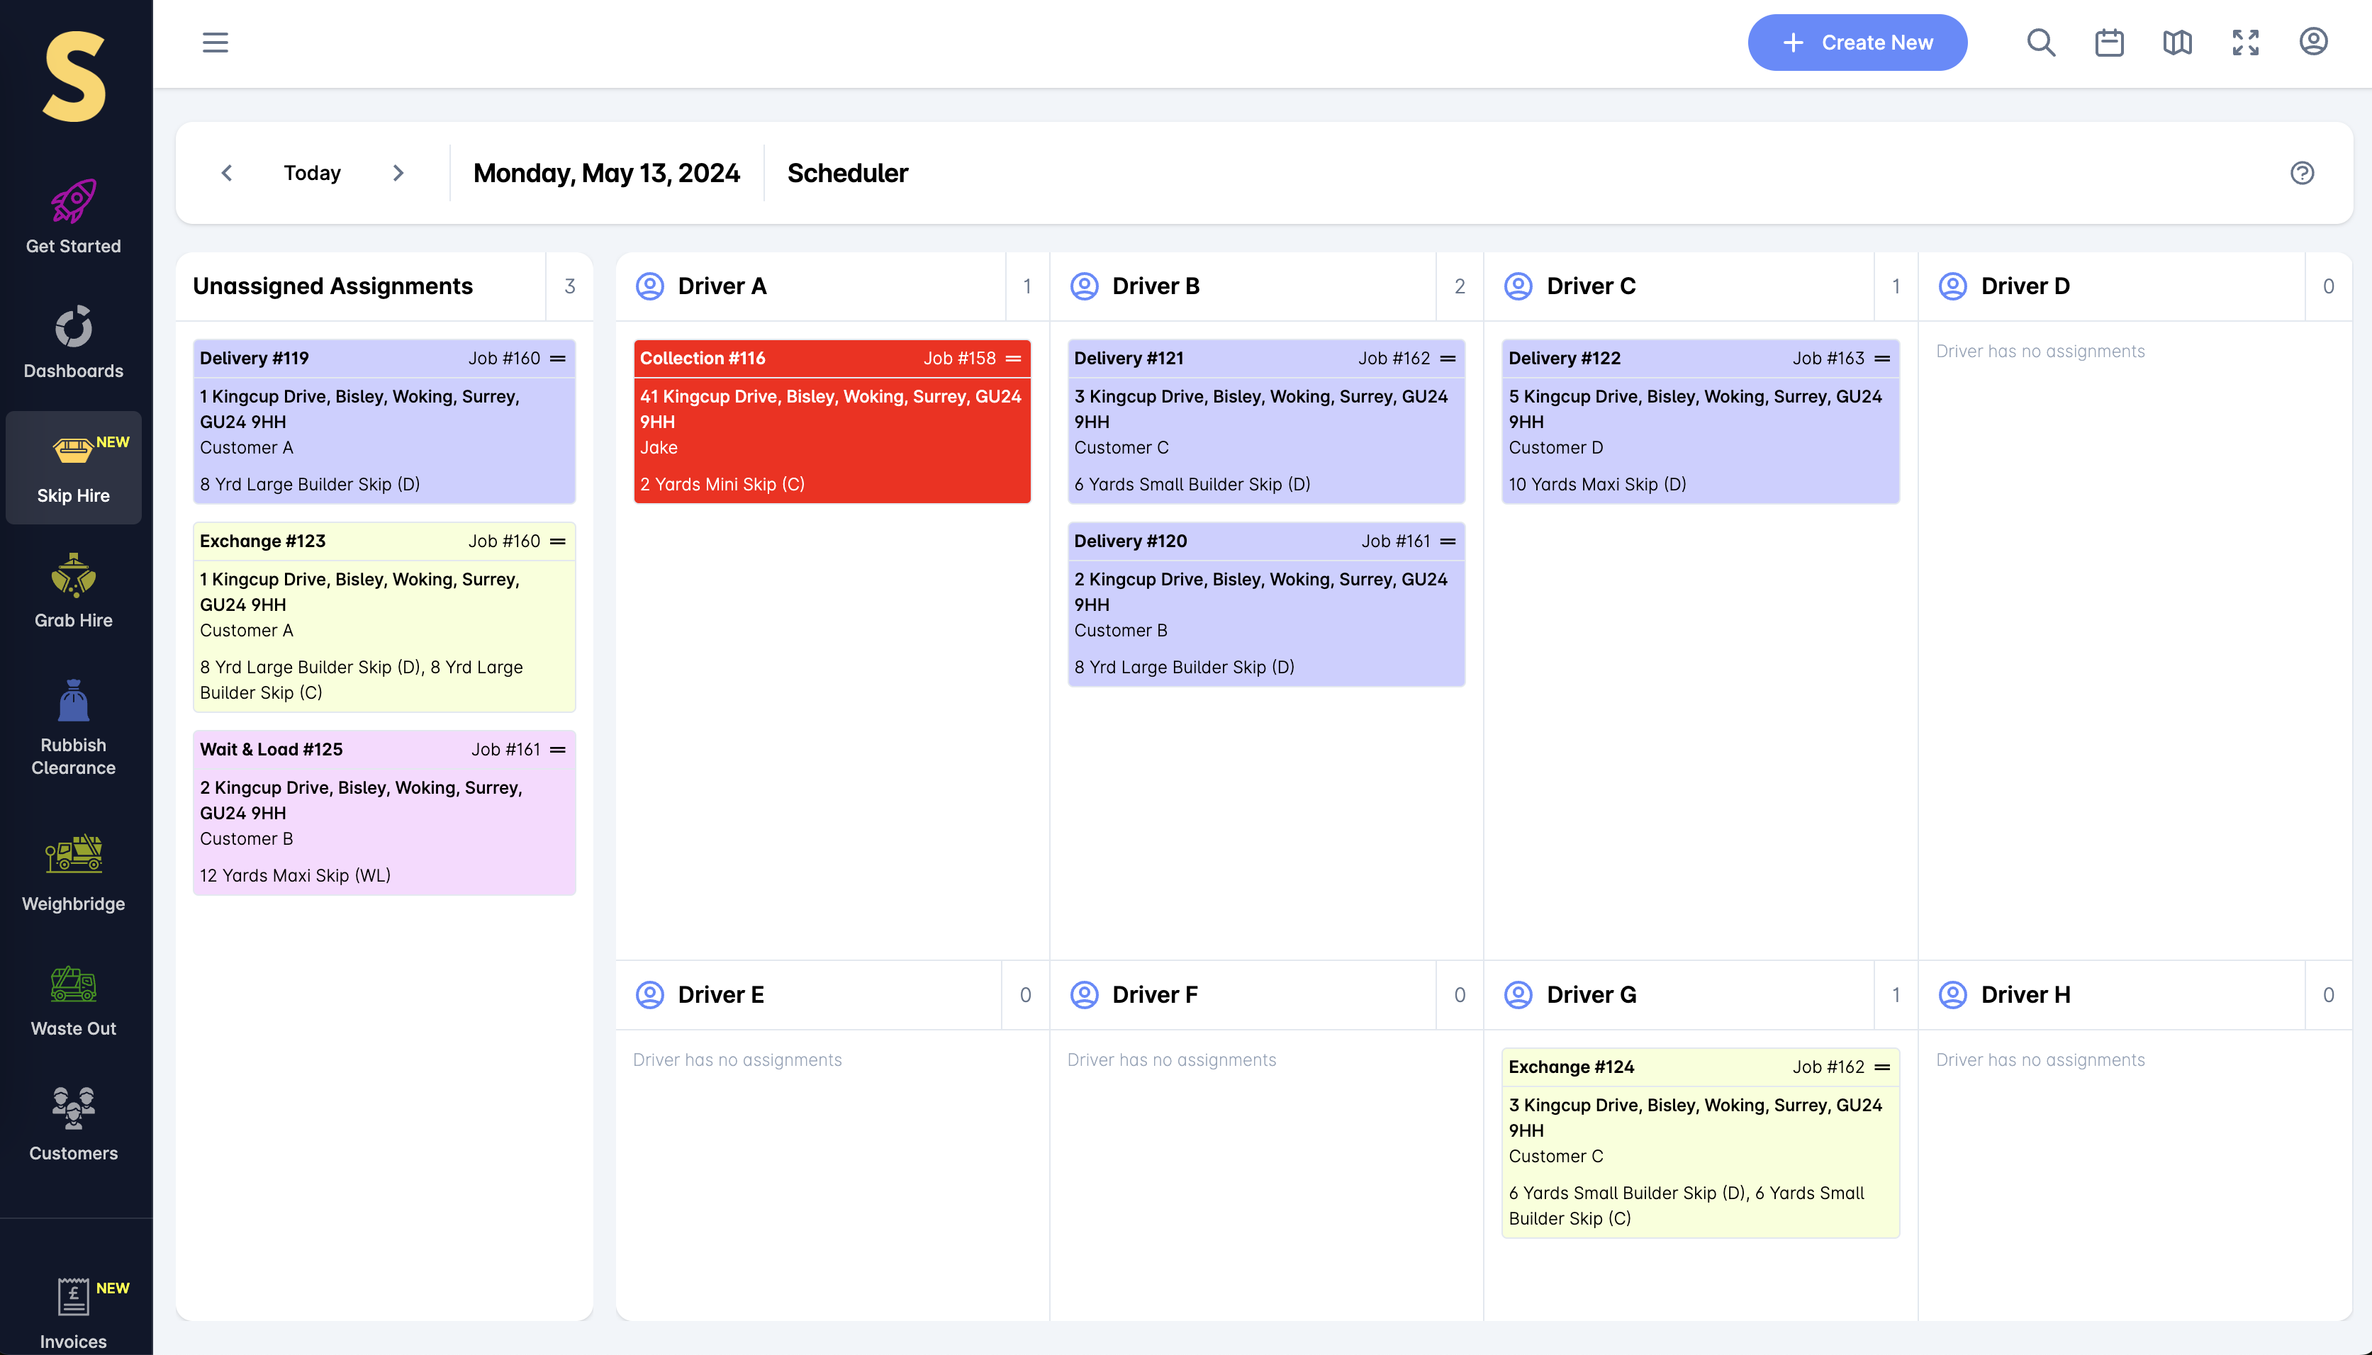The width and height of the screenshot is (2372, 1355).
Task: Click Unassigned Assignments count 3
Action: (x=570, y=286)
